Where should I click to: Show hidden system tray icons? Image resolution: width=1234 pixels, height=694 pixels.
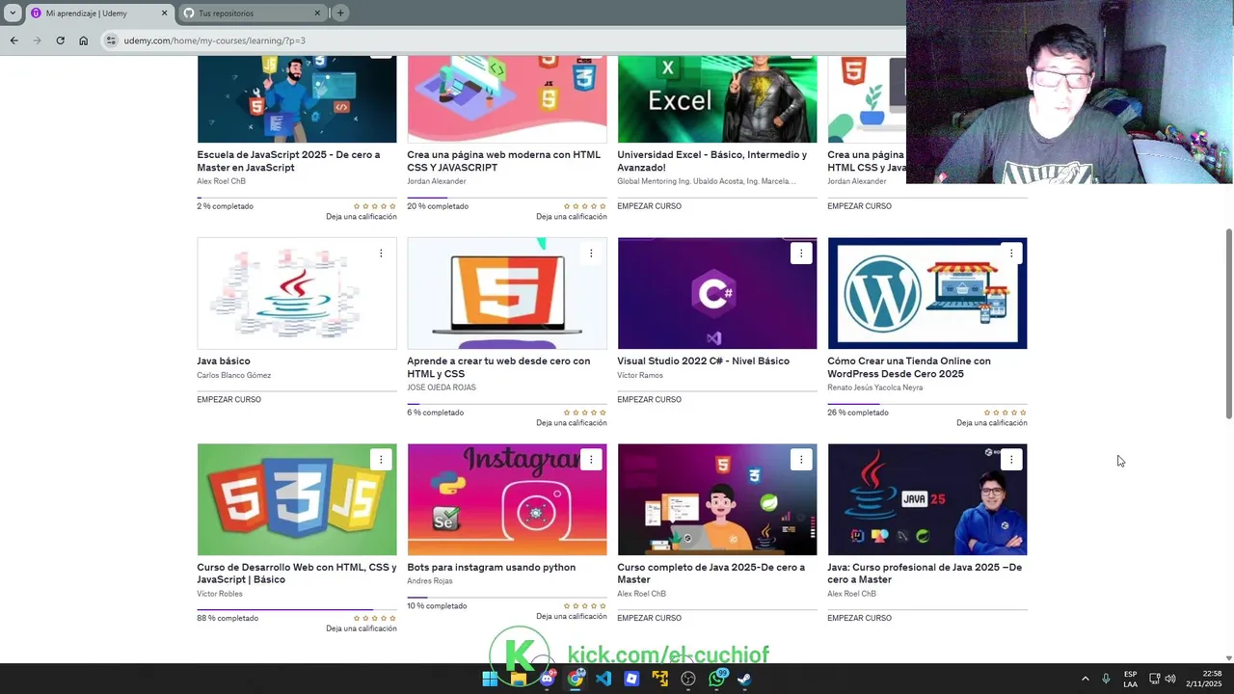(x=1085, y=679)
